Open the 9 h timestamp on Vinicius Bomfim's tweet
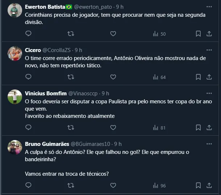 coord(105,93)
